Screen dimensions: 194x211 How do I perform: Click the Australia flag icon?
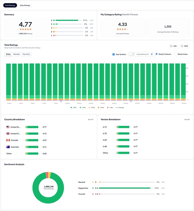click(8, 147)
